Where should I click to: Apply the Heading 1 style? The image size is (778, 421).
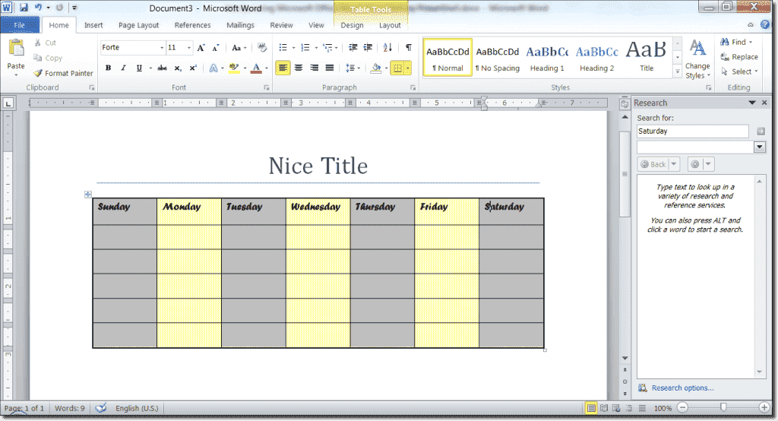pos(547,58)
